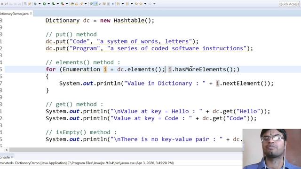Close the Console view tab icon
Viewport: 301px width, 169px height.
[x=12, y=157]
